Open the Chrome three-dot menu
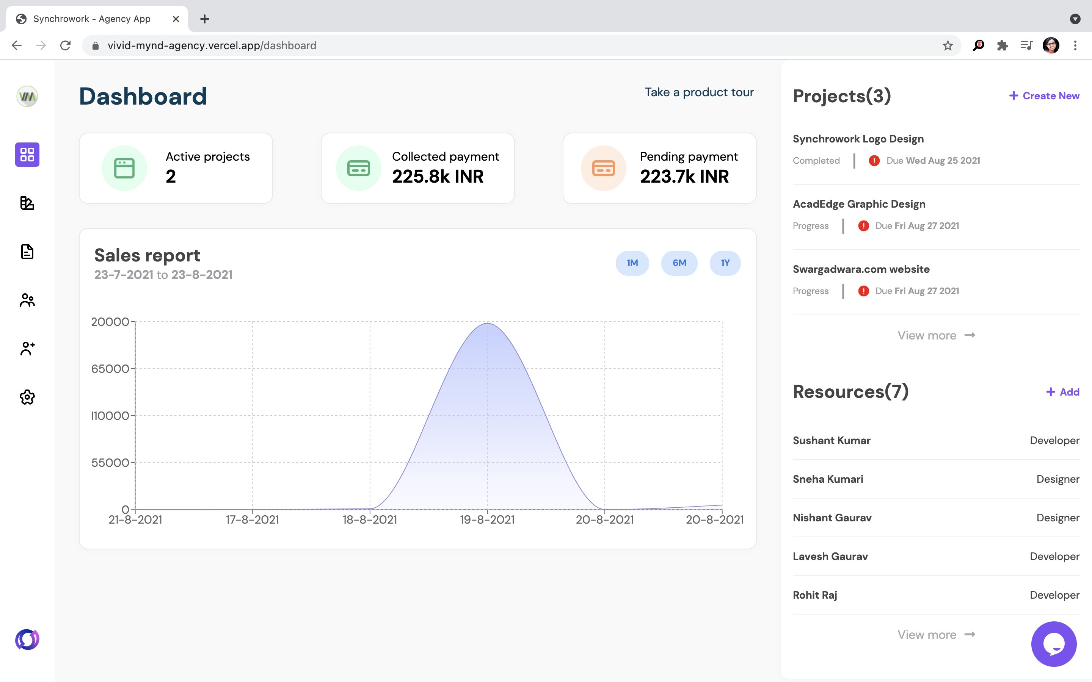This screenshot has width=1092, height=682. tap(1075, 45)
